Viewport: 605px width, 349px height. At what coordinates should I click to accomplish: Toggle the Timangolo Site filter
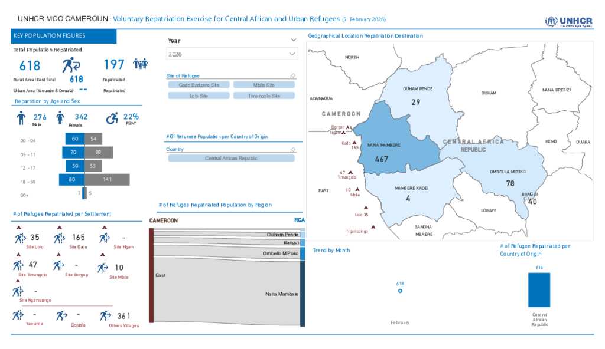pos(264,96)
